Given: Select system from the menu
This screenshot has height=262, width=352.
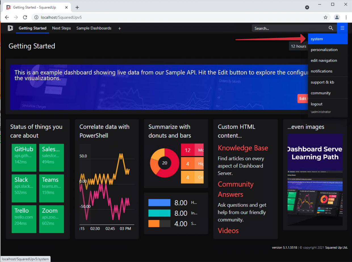Looking at the screenshot, I should tap(328, 39).
